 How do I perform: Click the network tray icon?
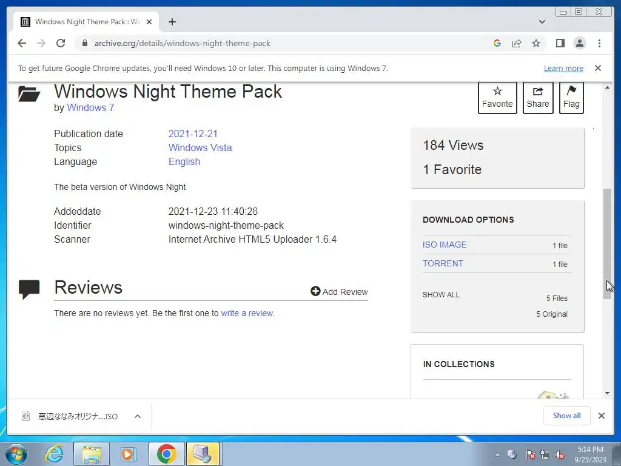click(x=545, y=454)
